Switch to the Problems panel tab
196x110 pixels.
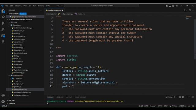pyautogui.click(x=60, y=97)
